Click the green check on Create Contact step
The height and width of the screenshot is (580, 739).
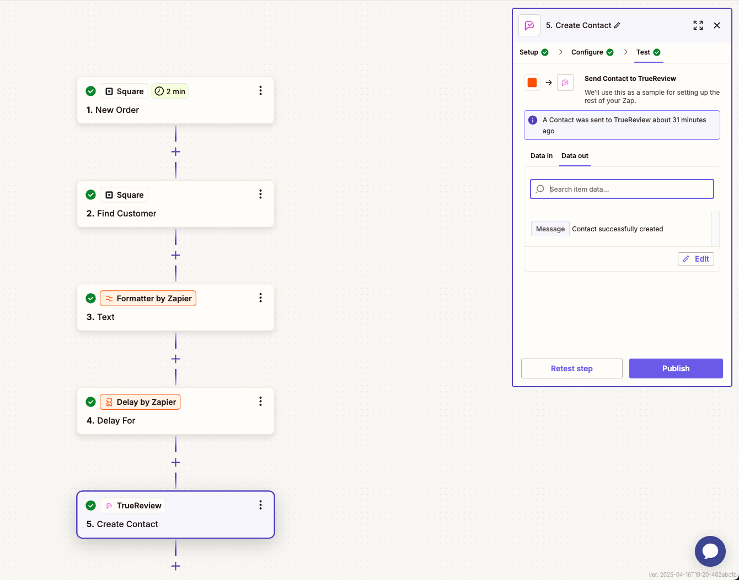pyautogui.click(x=91, y=506)
